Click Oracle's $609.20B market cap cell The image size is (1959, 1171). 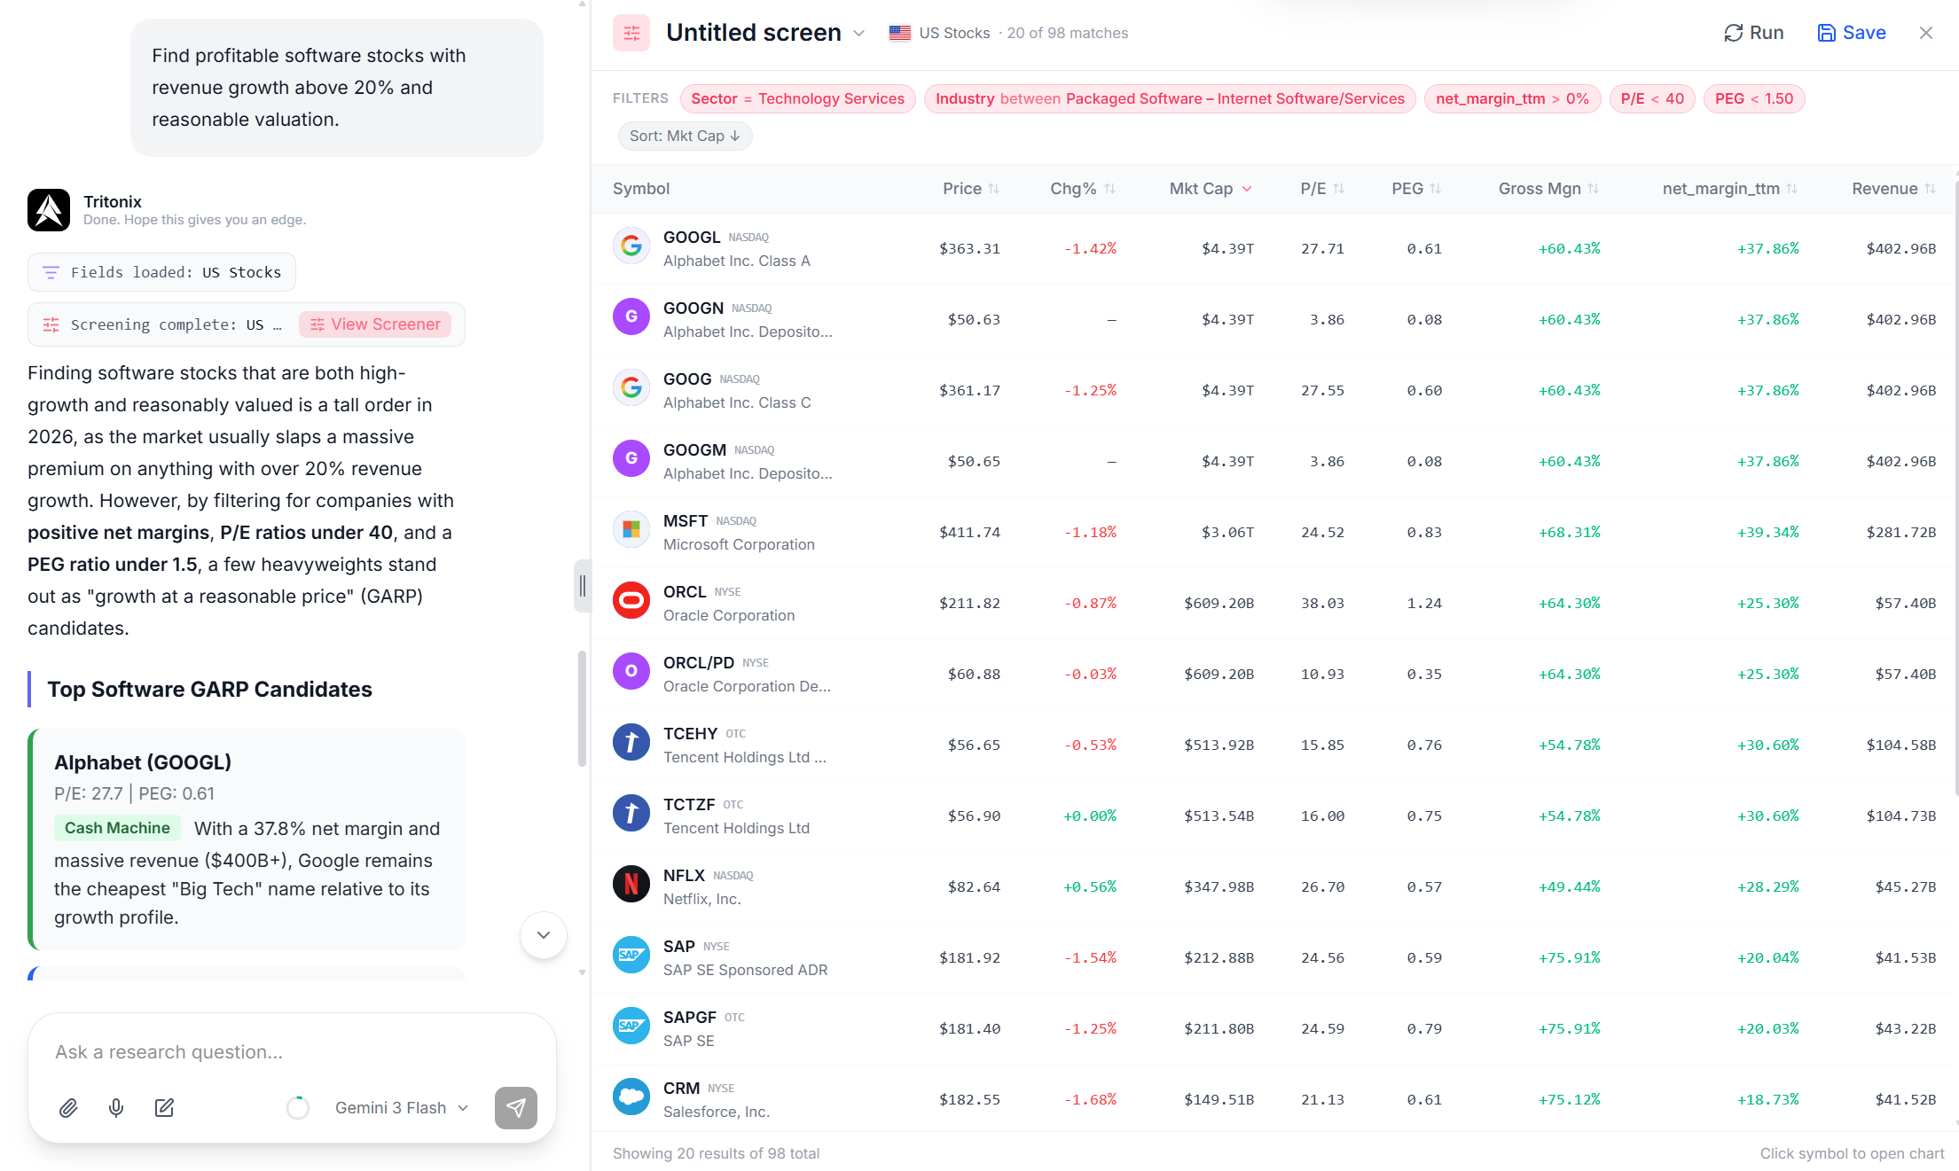1218,603
